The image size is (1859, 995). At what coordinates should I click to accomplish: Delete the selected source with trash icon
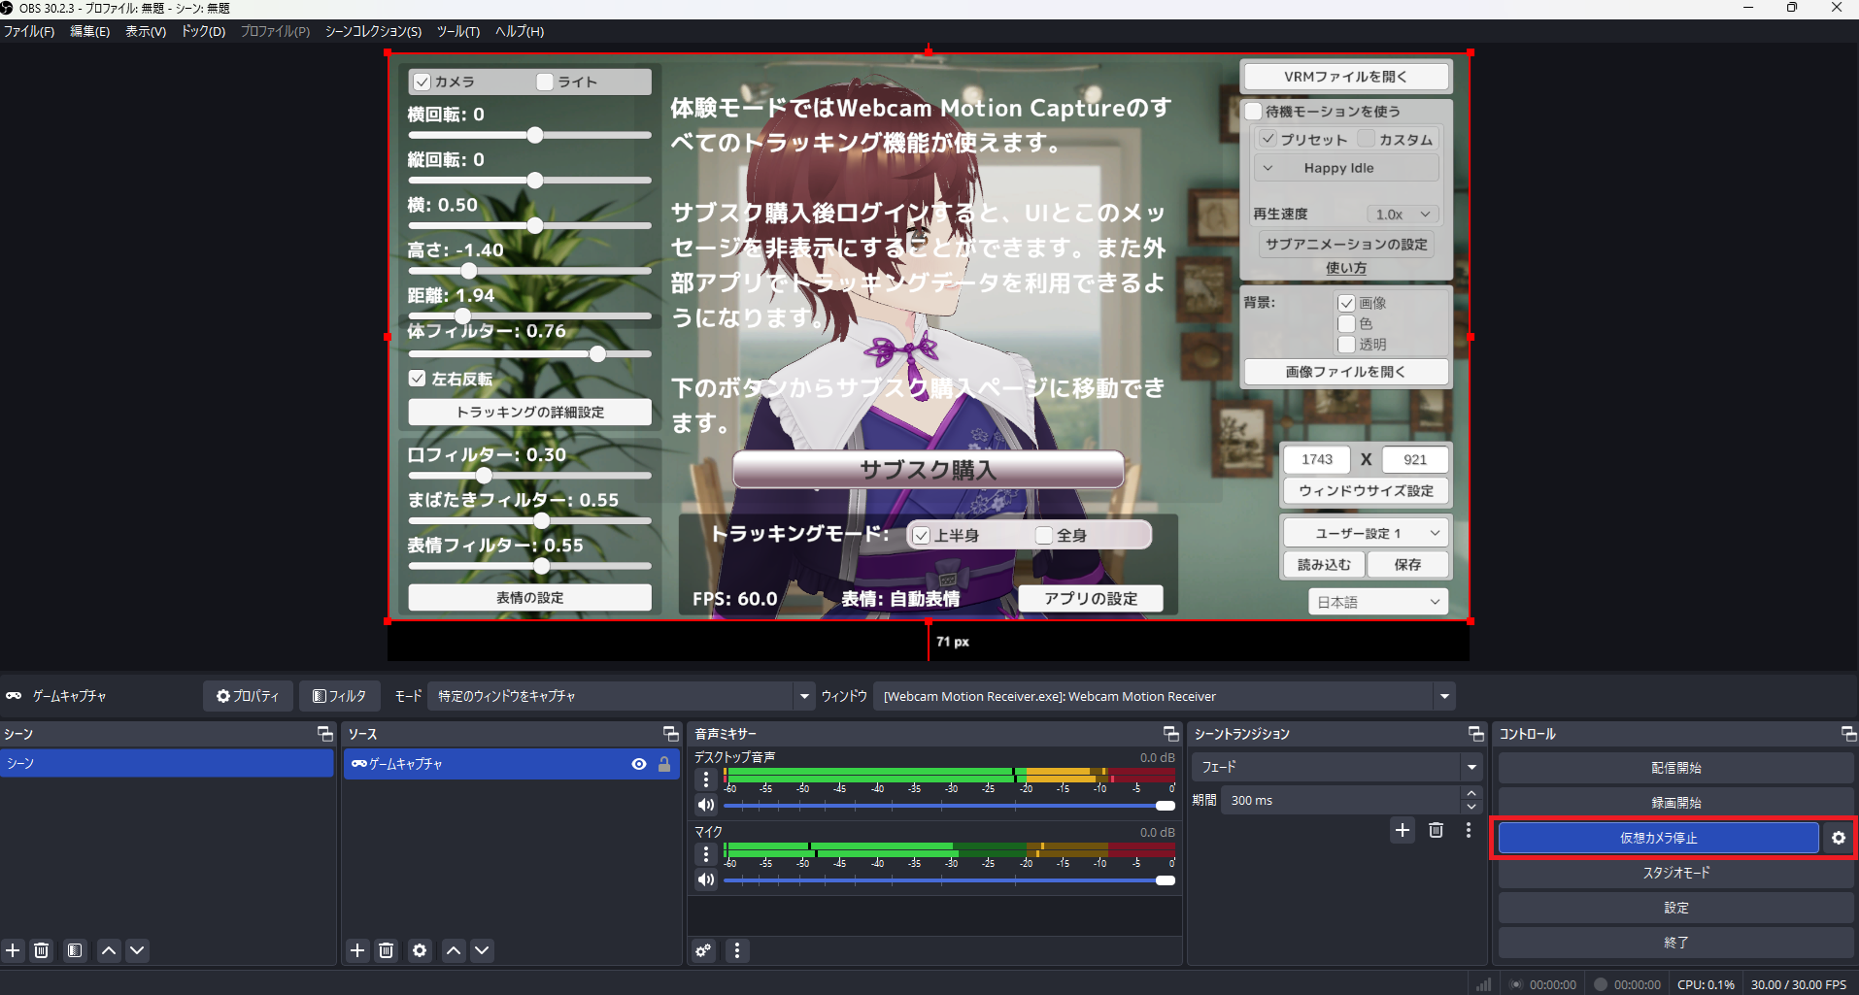[386, 950]
